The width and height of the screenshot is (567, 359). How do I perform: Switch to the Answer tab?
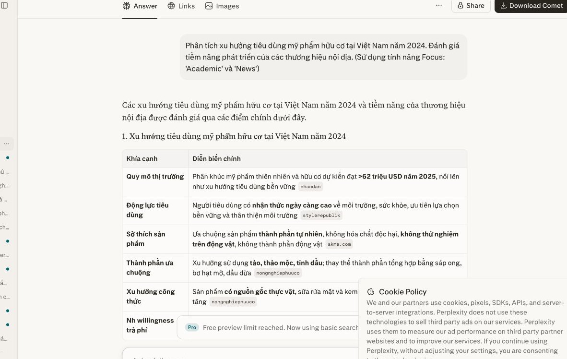click(x=140, y=6)
